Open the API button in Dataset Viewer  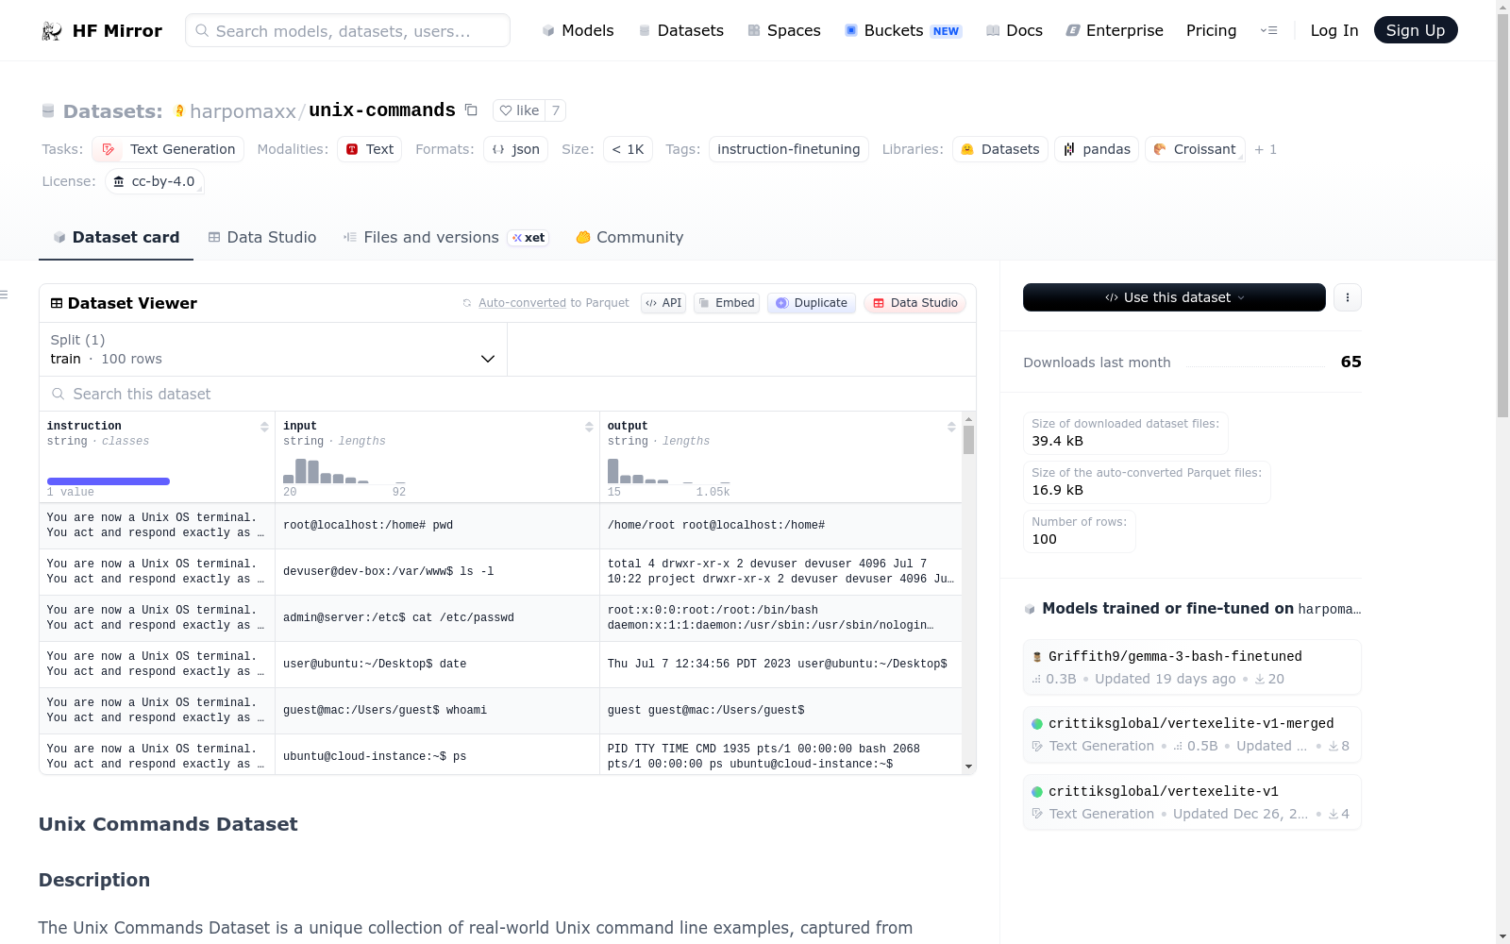(663, 303)
